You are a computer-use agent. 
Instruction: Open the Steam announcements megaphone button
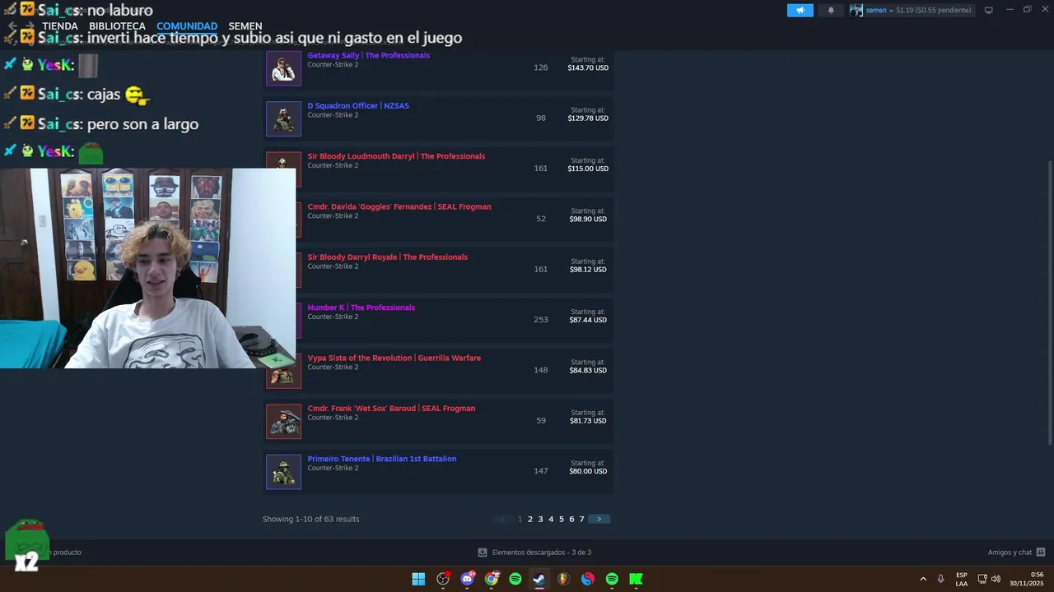(800, 10)
